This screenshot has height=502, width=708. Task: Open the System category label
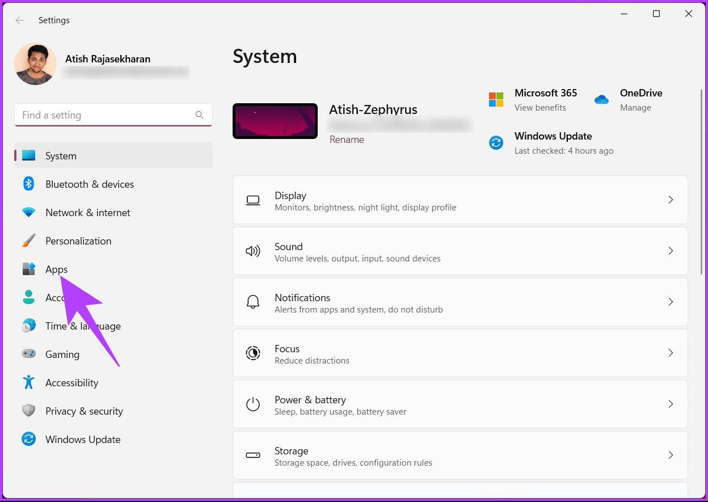pos(61,156)
